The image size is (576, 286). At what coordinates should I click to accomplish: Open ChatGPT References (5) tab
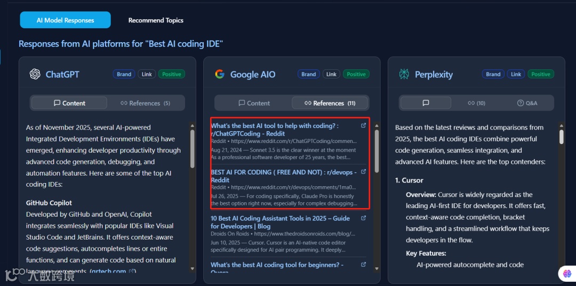click(x=145, y=103)
